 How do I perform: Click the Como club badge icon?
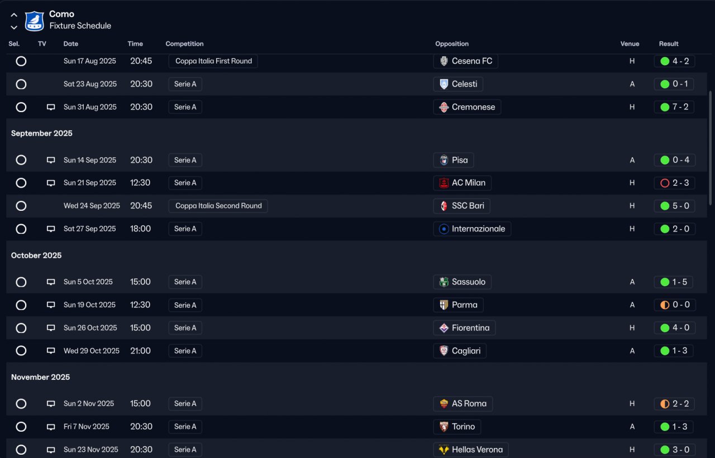tap(35, 21)
